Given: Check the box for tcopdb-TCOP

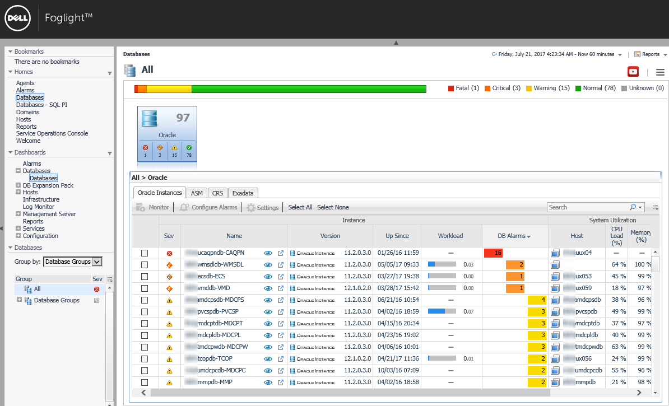Looking at the screenshot, I should (145, 359).
